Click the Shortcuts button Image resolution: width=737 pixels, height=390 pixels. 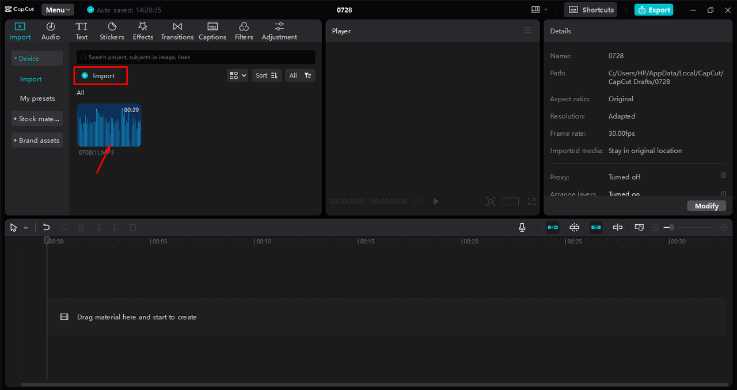(x=591, y=10)
